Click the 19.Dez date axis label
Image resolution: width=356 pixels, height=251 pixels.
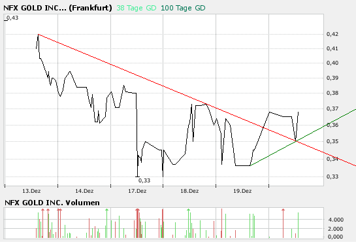242,191
